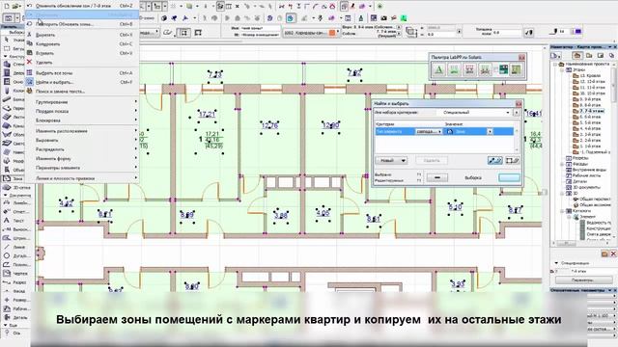Open the Группирование submenu
Screen dimensions: 618x347
click(x=82, y=102)
